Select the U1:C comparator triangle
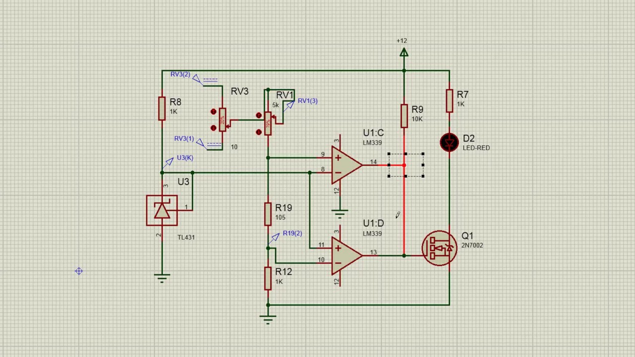This screenshot has width=635, height=357. pyautogui.click(x=347, y=165)
